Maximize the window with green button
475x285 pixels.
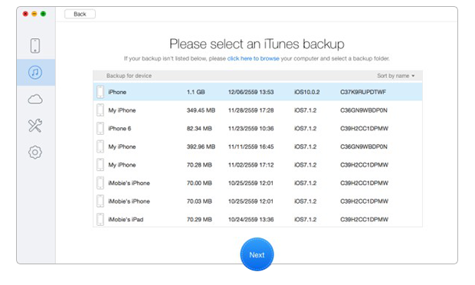(x=43, y=14)
